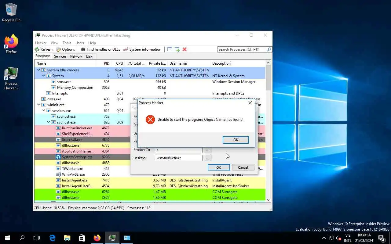Click the find window toolbar icon

pos(170,49)
